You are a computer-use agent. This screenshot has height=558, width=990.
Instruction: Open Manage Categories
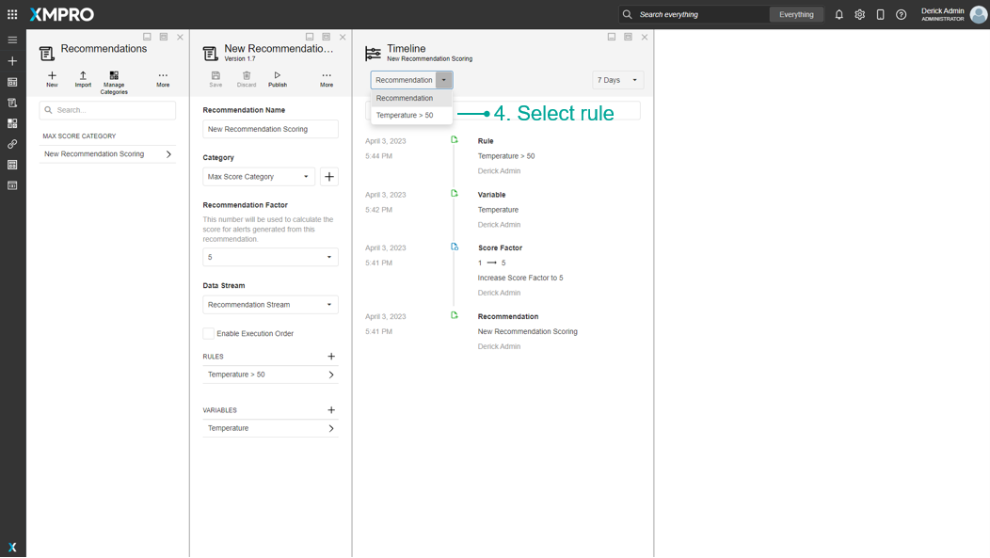click(x=114, y=76)
